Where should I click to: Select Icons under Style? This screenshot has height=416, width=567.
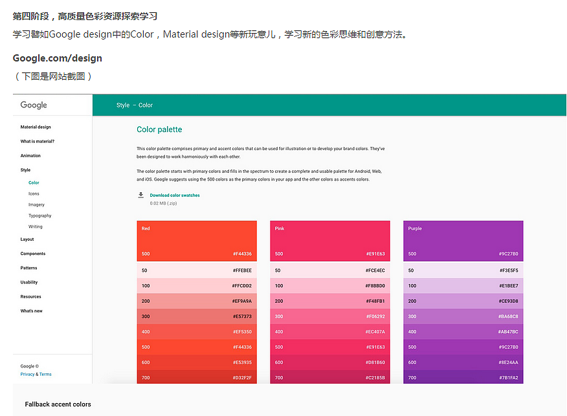pos(34,193)
